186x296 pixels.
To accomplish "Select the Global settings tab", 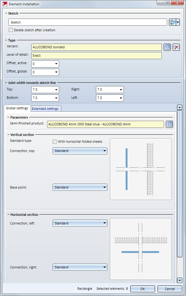I will pyautogui.click(x=17, y=108).
